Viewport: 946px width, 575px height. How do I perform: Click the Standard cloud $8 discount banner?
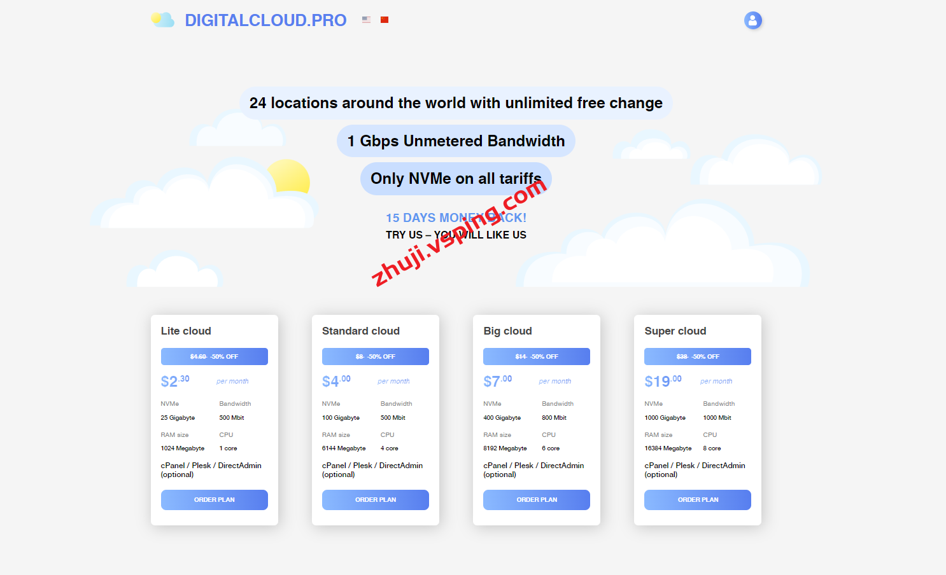click(375, 357)
